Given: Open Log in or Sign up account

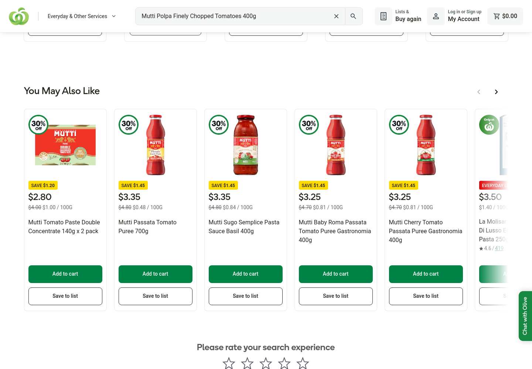Looking at the screenshot, I should (454, 16).
